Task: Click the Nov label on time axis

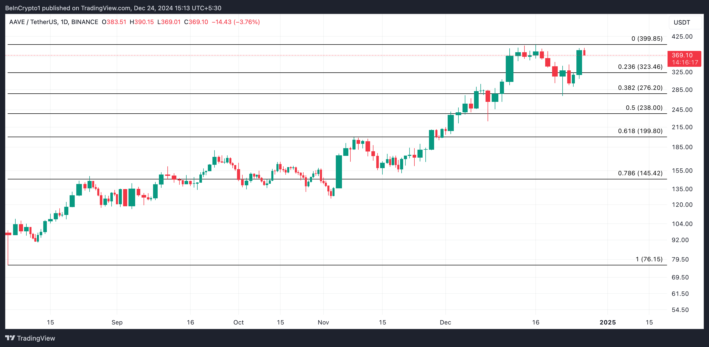Action: tap(323, 322)
